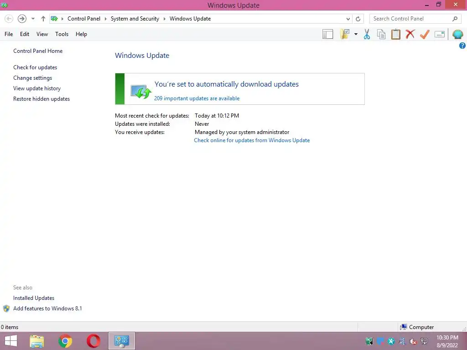This screenshot has width=467, height=350.
Task: Click the Paste clipboard toolbar icon
Action: point(396,34)
